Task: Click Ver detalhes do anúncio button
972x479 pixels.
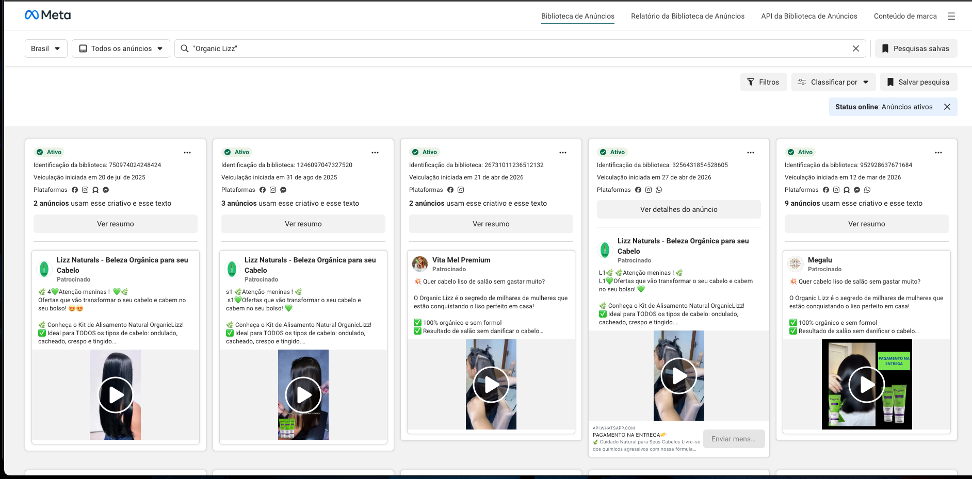Action: (679, 209)
